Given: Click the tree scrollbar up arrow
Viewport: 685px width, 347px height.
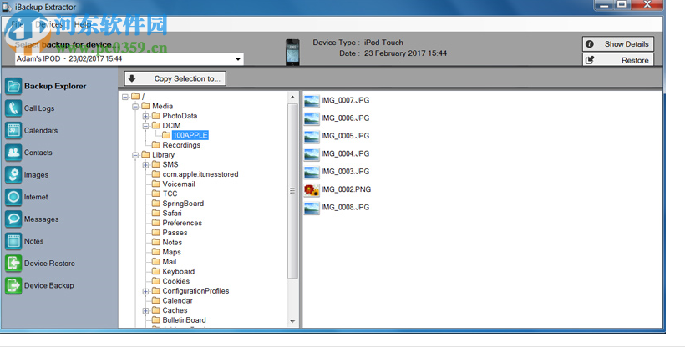Looking at the screenshot, I should click(x=292, y=97).
